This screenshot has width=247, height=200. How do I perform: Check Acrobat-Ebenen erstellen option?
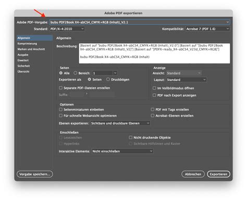click(x=153, y=116)
